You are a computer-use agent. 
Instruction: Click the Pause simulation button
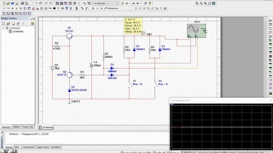point(98,8)
